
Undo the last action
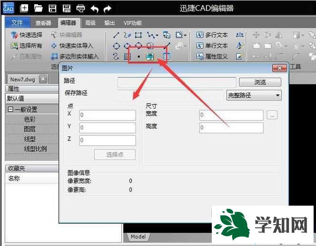coord(95,9)
